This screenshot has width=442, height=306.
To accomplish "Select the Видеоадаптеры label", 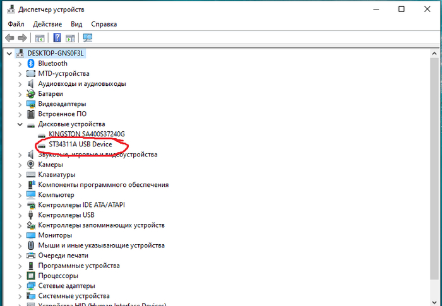I will [x=62, y=103].
